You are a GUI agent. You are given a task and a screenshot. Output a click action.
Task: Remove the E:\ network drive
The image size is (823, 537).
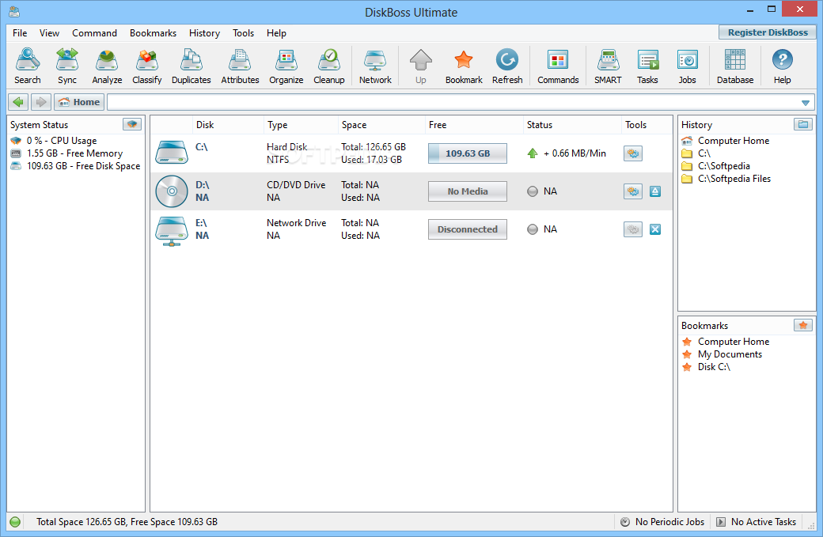pos(655,229)
